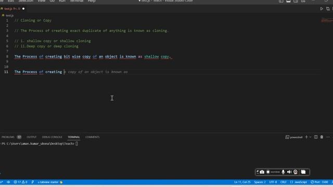Image resolution: width=333 pixels, height=187 pixels.
Task: Open the Run menu
Action: pos(62,1)
